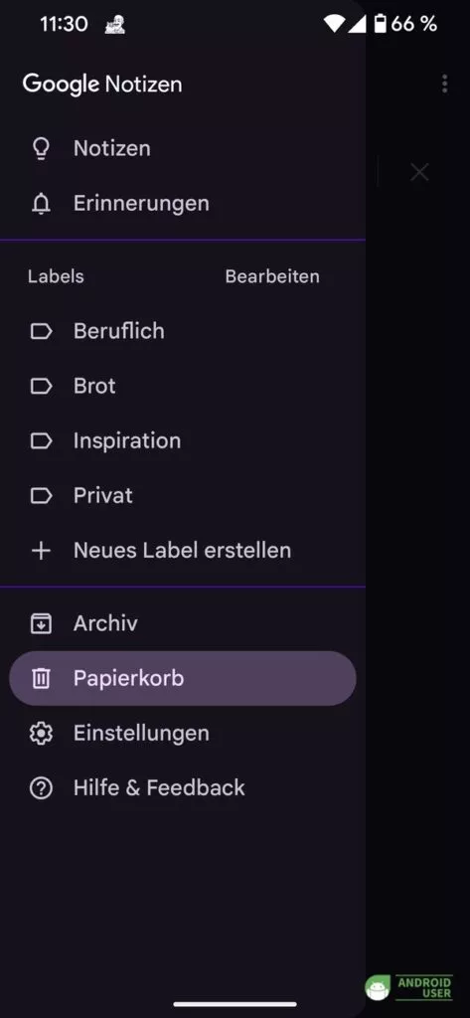This screenshot has width=470, height=1018.
Task: Tap the tag icon next to Brot
Action: coord(41,387)
